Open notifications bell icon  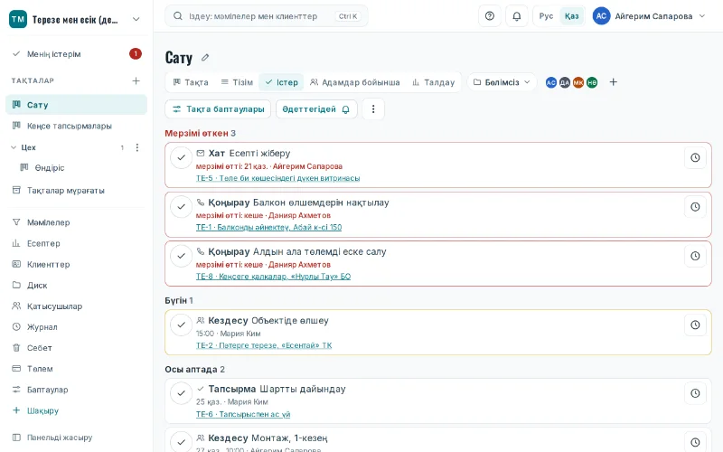coord(517,16)
